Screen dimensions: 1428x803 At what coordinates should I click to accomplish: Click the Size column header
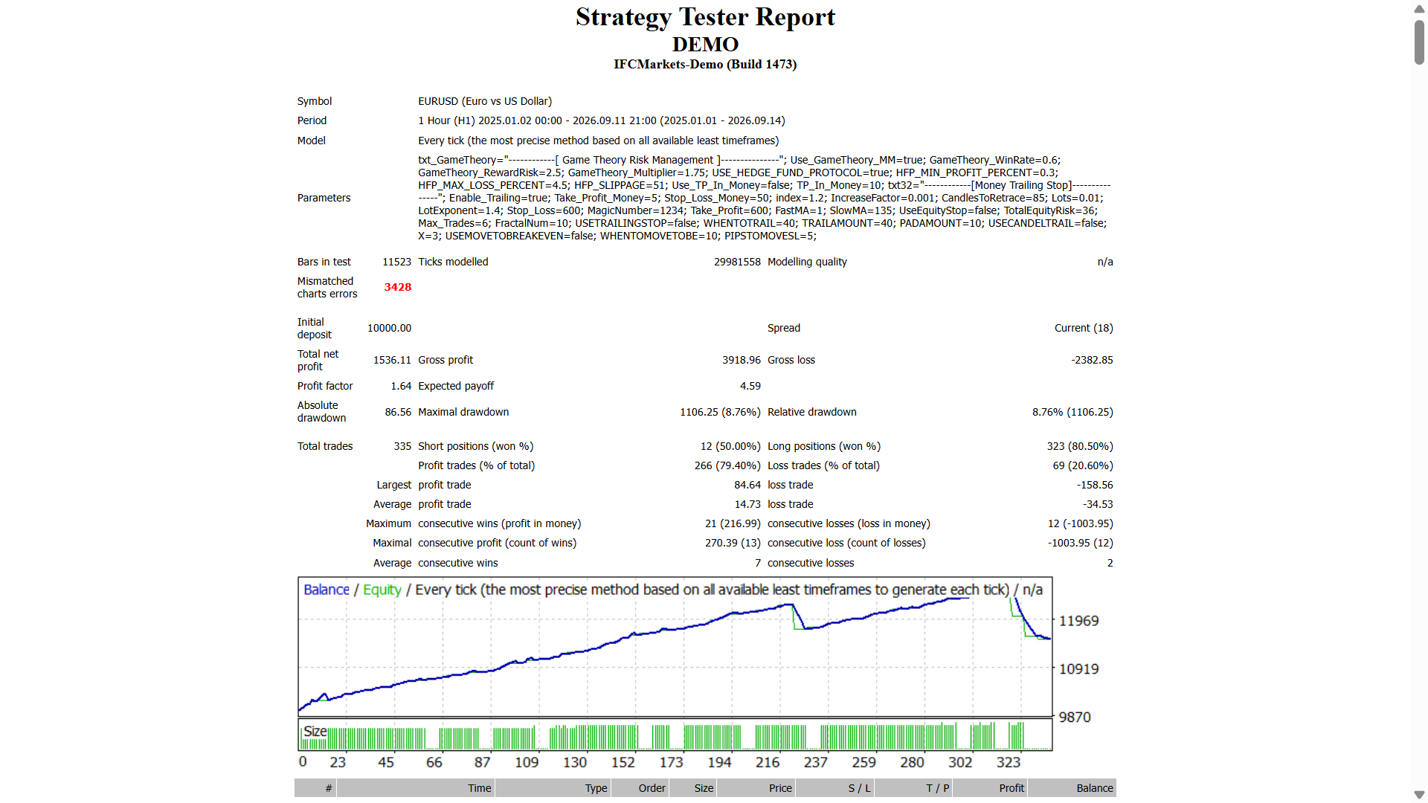click(x=692, y=788)
